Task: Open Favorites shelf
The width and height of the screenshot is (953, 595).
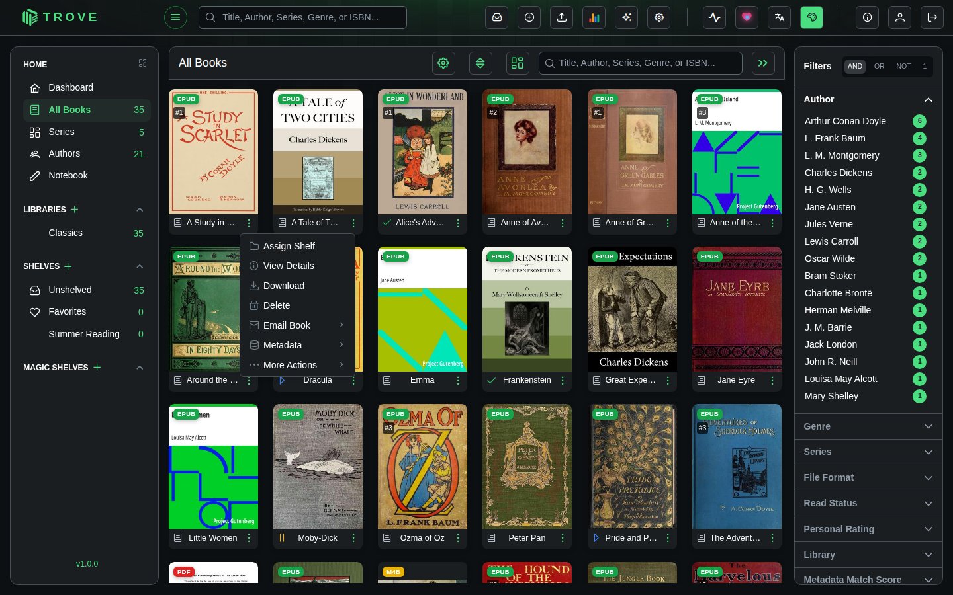Action: pyautogui.click(x=87, y=312)
